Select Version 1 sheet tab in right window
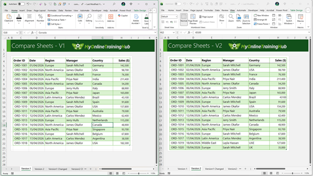Screen dimensions: 313x176 point(182,169)
